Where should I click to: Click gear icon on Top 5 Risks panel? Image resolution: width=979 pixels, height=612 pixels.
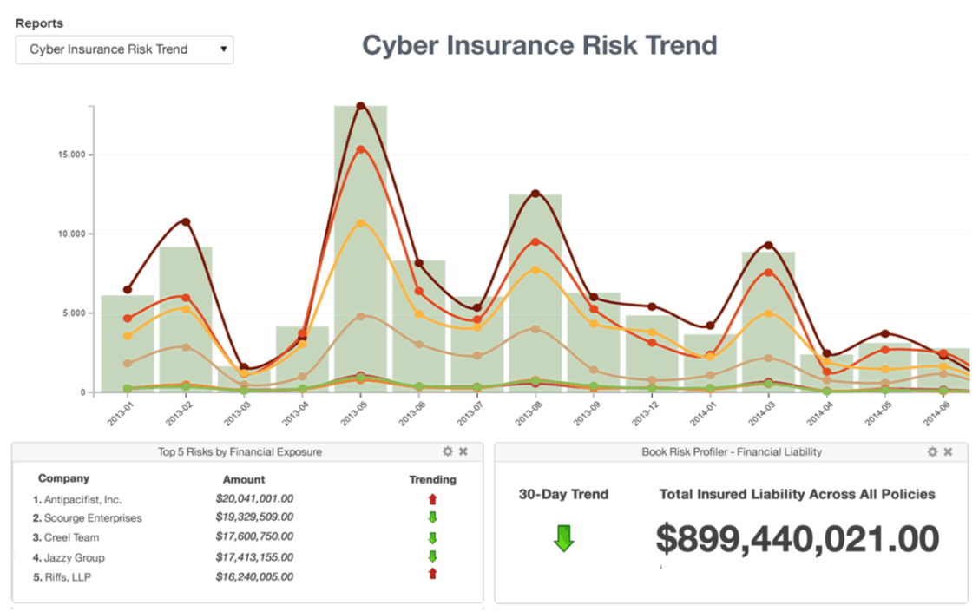click(448, 451)
